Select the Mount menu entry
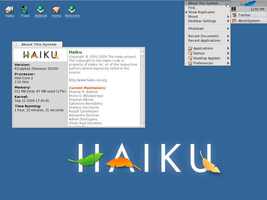This screenshot has height=200, width=267. tap(207, 16)
